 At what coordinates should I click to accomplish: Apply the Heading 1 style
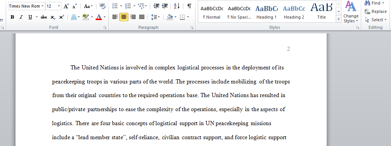(x=266, y=12)
